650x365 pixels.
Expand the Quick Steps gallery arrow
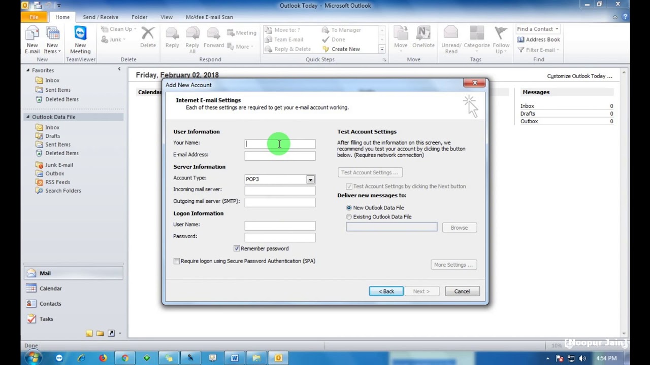(x=382, y=49)
